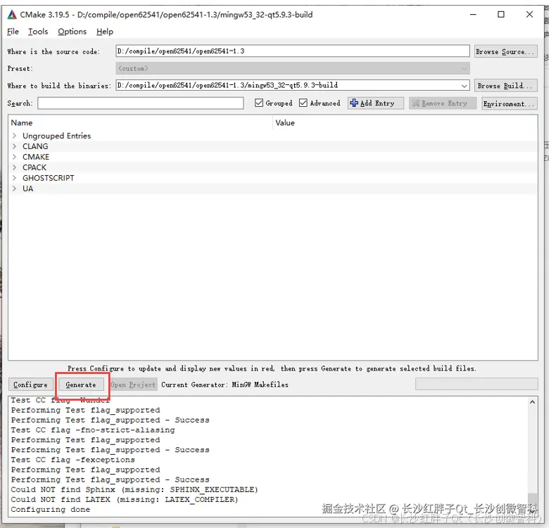Click 'Could NOT find Sphinx' log line
This screenshot has width=551, height=528.
[x=134, y=489]
